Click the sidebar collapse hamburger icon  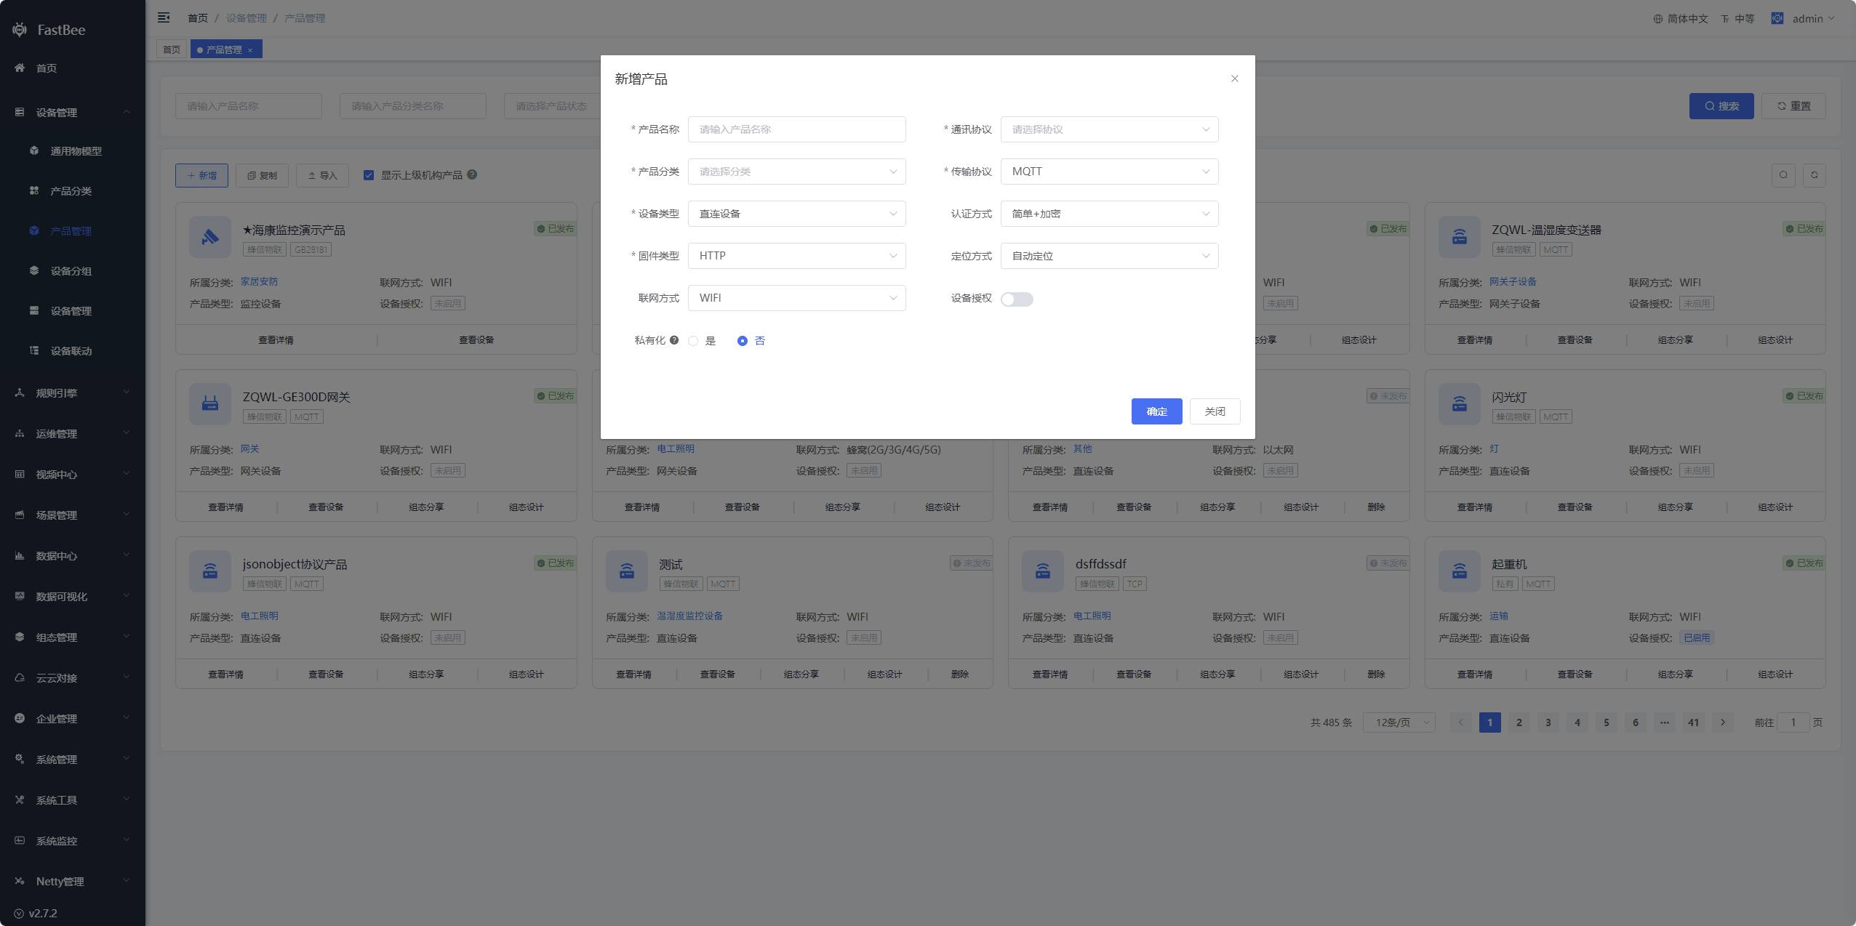[164, 17]
